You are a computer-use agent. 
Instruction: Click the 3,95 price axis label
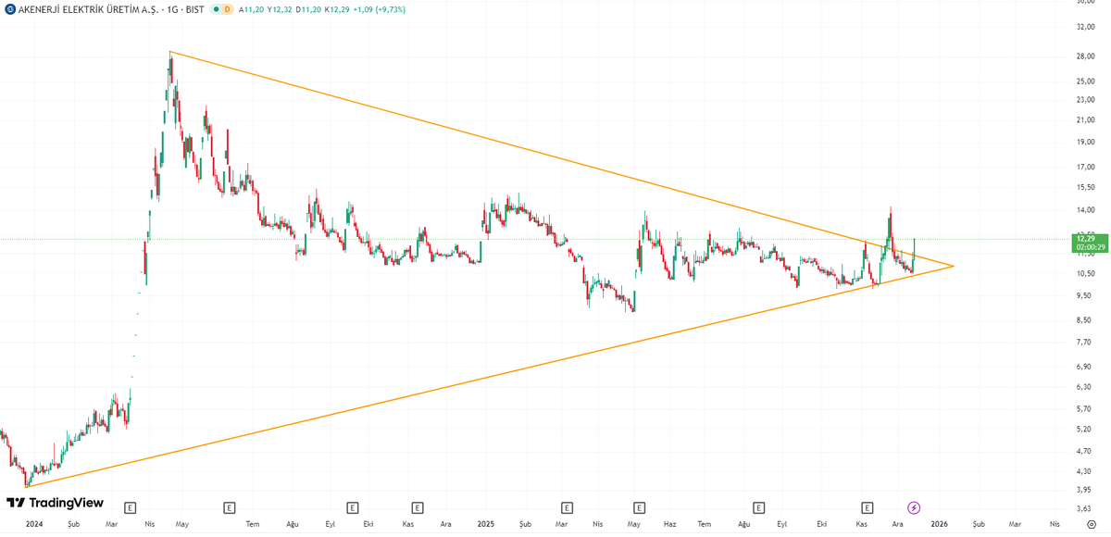[x=1086, y=489]
